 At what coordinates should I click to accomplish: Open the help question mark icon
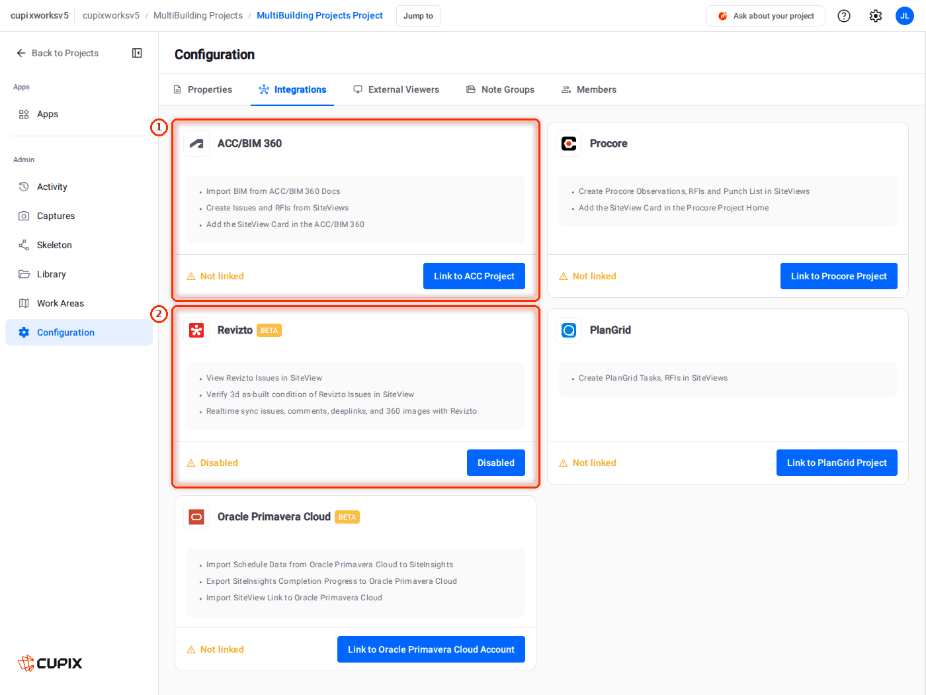coord(844,16)
